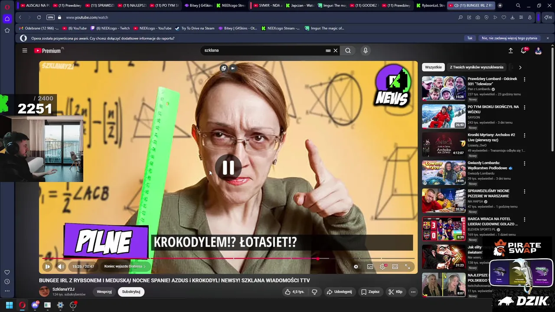Viewport: 555px width, 312px height.
Task: Open 'BARCA WRACA NA FOTEL LIDERA' thumbnail
Action: tap(444, 228)
